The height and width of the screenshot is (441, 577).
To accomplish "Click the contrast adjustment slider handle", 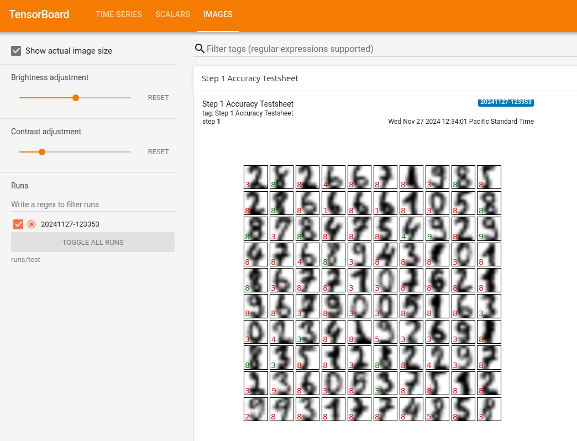I will (42, 152).
